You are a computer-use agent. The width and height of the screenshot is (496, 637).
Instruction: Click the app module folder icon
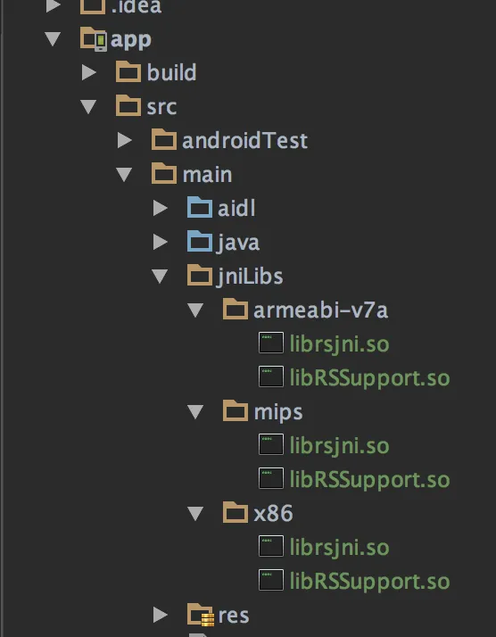pos(94,39)
